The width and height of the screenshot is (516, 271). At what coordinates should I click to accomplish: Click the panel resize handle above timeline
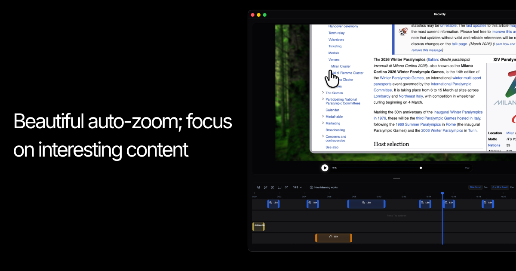click(396, 178)
